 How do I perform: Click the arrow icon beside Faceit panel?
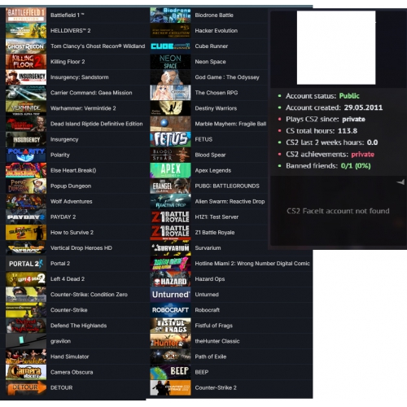coord(400,182)
